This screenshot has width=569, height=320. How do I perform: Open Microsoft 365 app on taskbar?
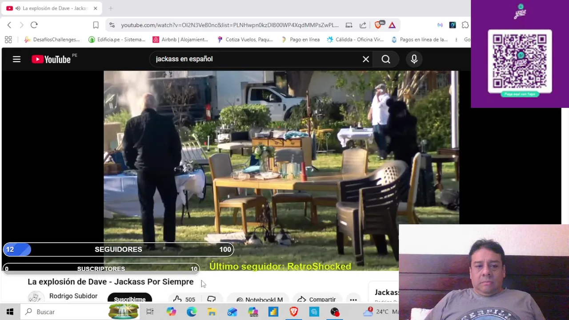click(x=253, y=312)
